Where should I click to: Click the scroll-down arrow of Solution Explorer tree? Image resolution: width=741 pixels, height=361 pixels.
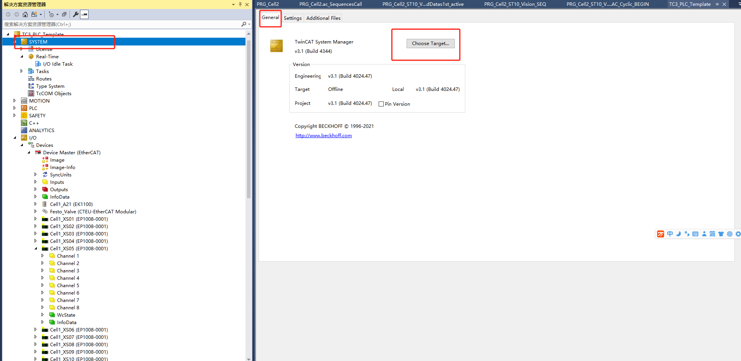249,359
